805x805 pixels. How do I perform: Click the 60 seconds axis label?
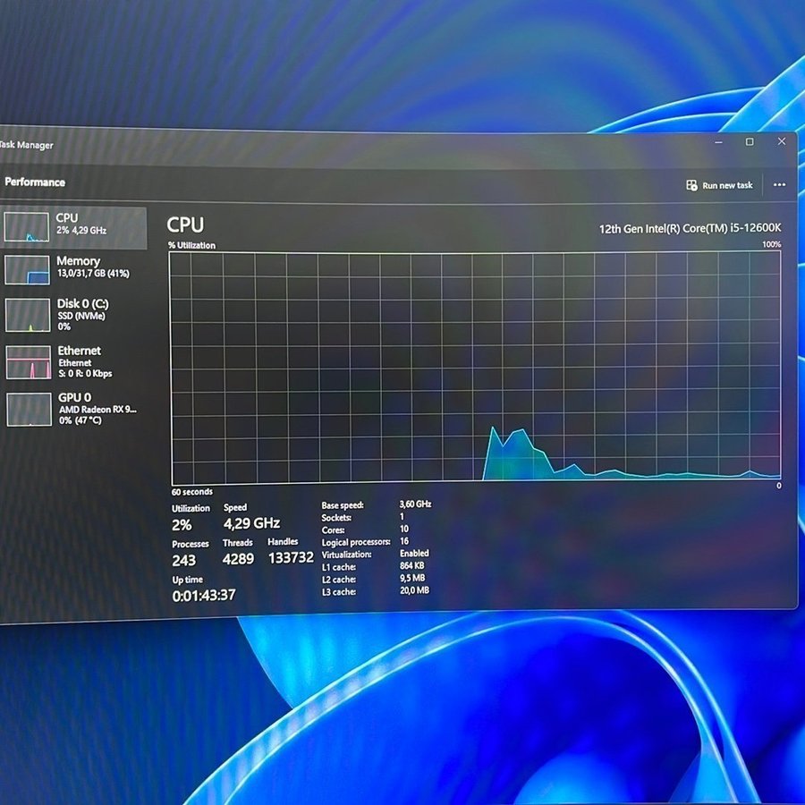pos(192,492)
